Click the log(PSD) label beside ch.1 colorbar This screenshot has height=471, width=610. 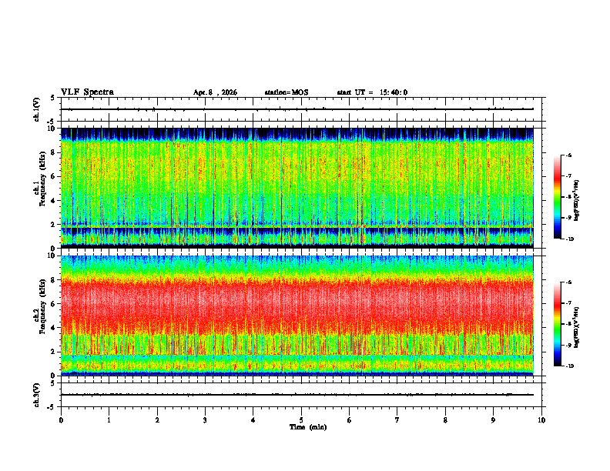(577, 200)
